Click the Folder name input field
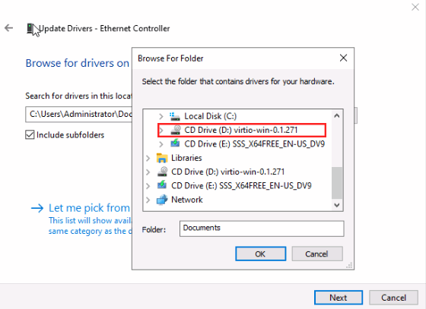 (262, 229)
